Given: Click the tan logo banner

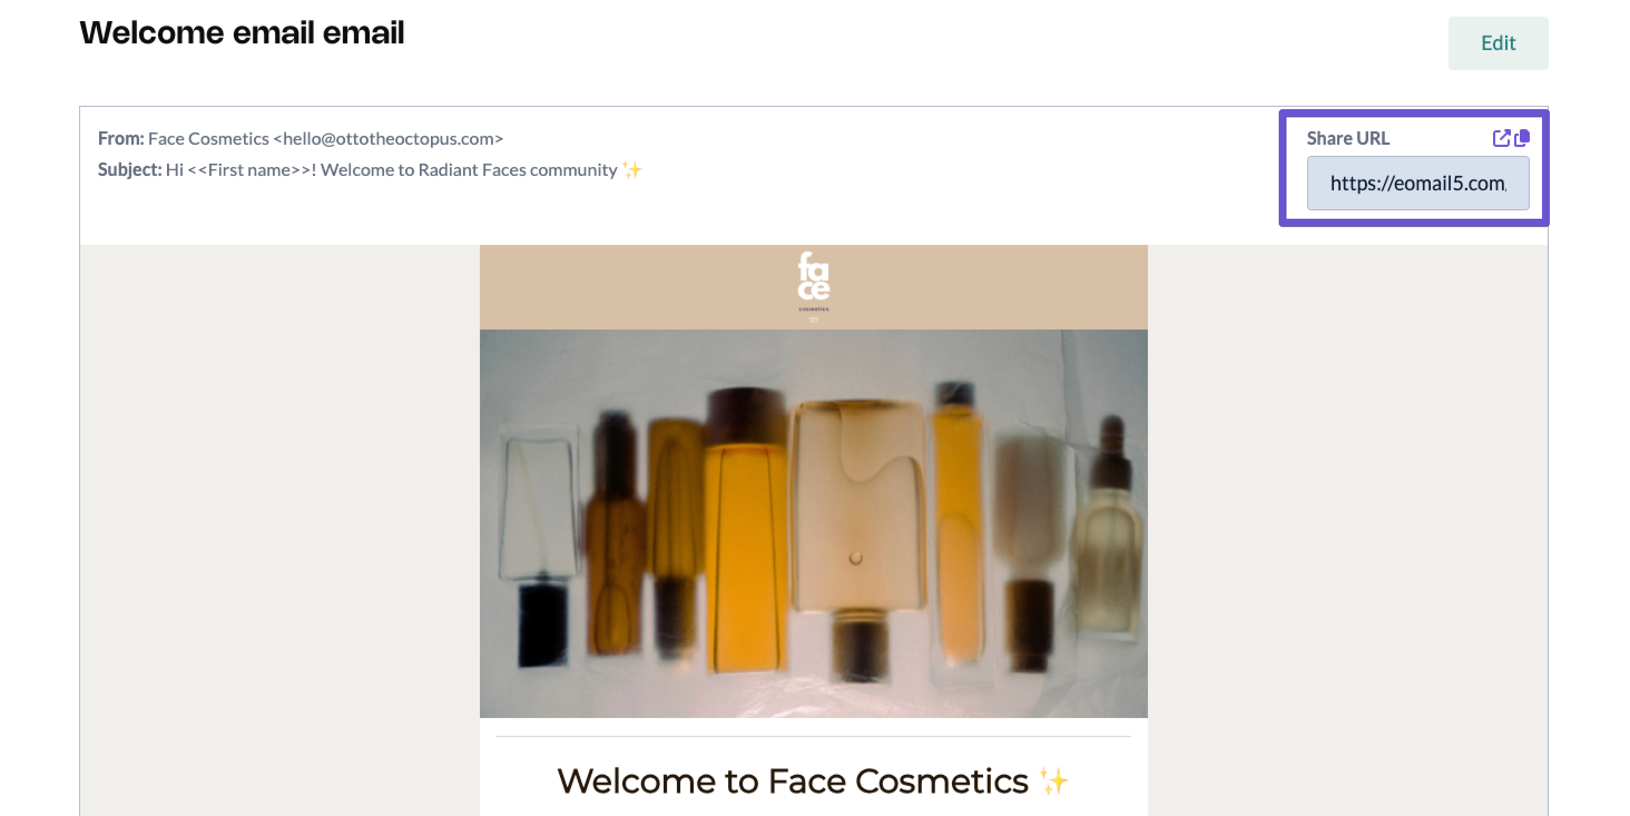Looking at the screenshot, I should [x=813, y=287].
